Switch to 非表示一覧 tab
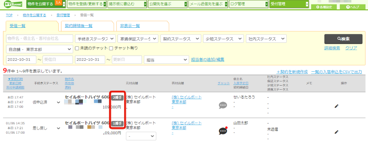 [130, 26]
